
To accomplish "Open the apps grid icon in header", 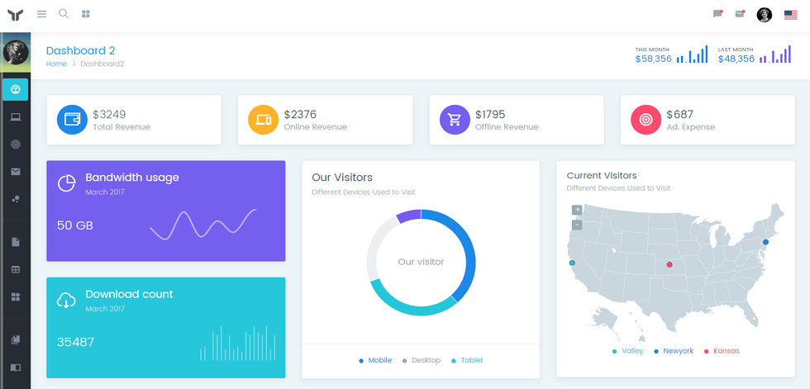I will click(x=86, y=14).
